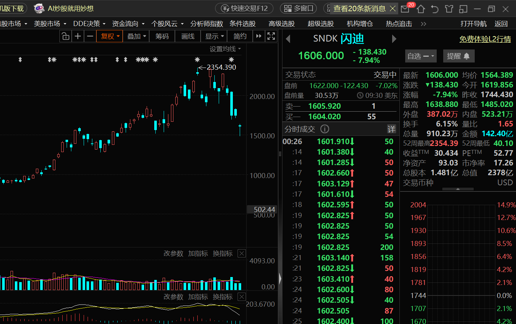Click the home icon in title bar

pyautogui.click(x=421, y=9)
